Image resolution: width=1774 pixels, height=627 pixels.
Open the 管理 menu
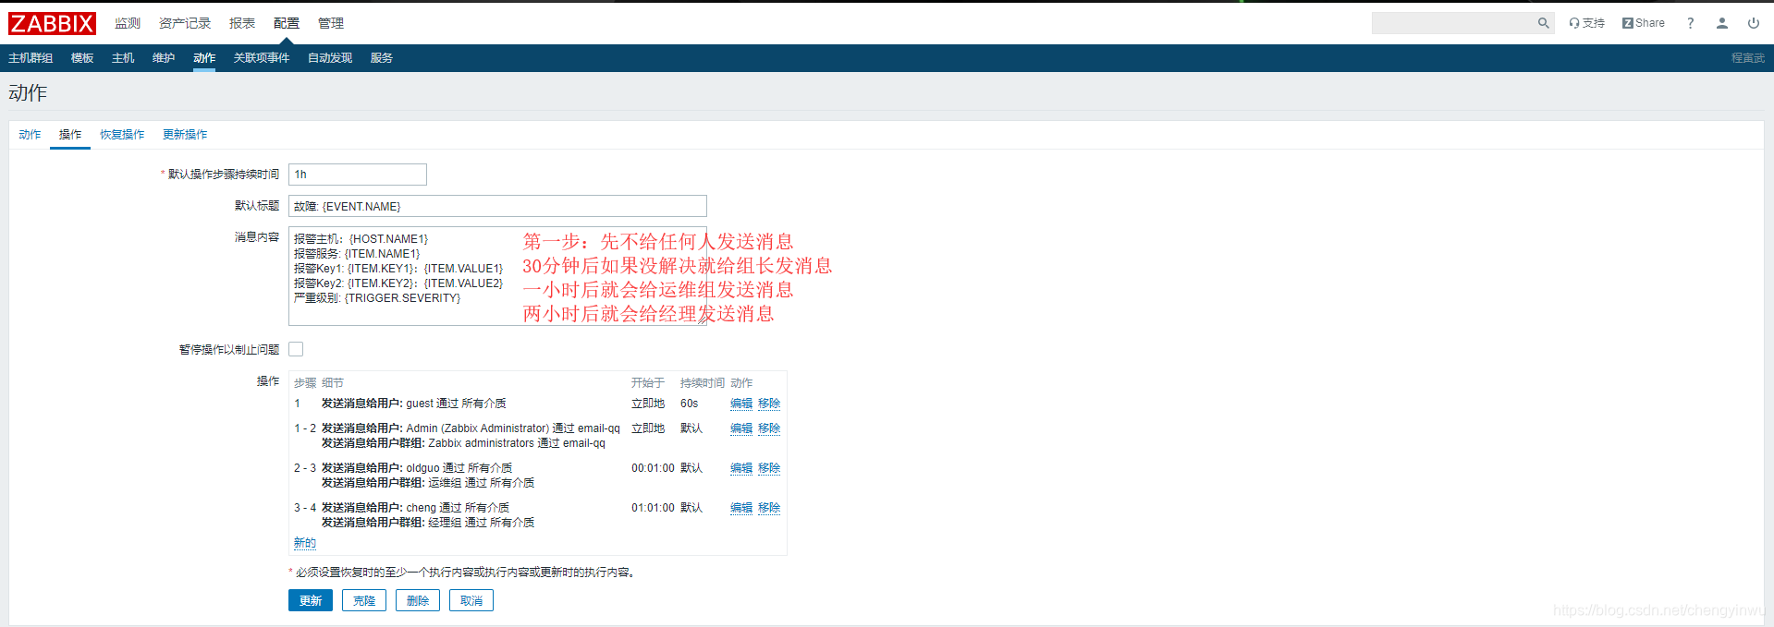pos(331,23)
